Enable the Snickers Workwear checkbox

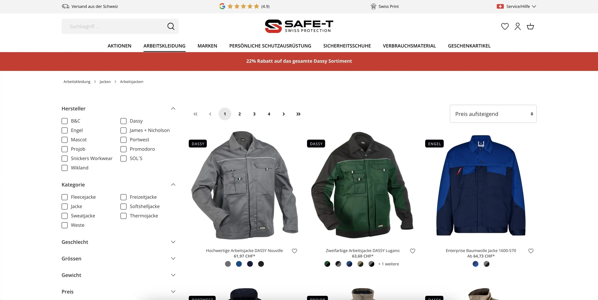(x=65, y=158)
